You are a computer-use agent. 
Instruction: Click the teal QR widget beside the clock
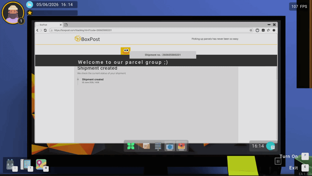(x=271, y=146)
